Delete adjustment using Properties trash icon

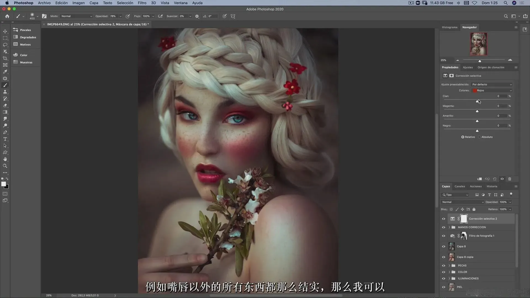(510, 179)
